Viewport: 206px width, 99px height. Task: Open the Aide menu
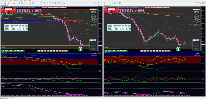[30, 1]
